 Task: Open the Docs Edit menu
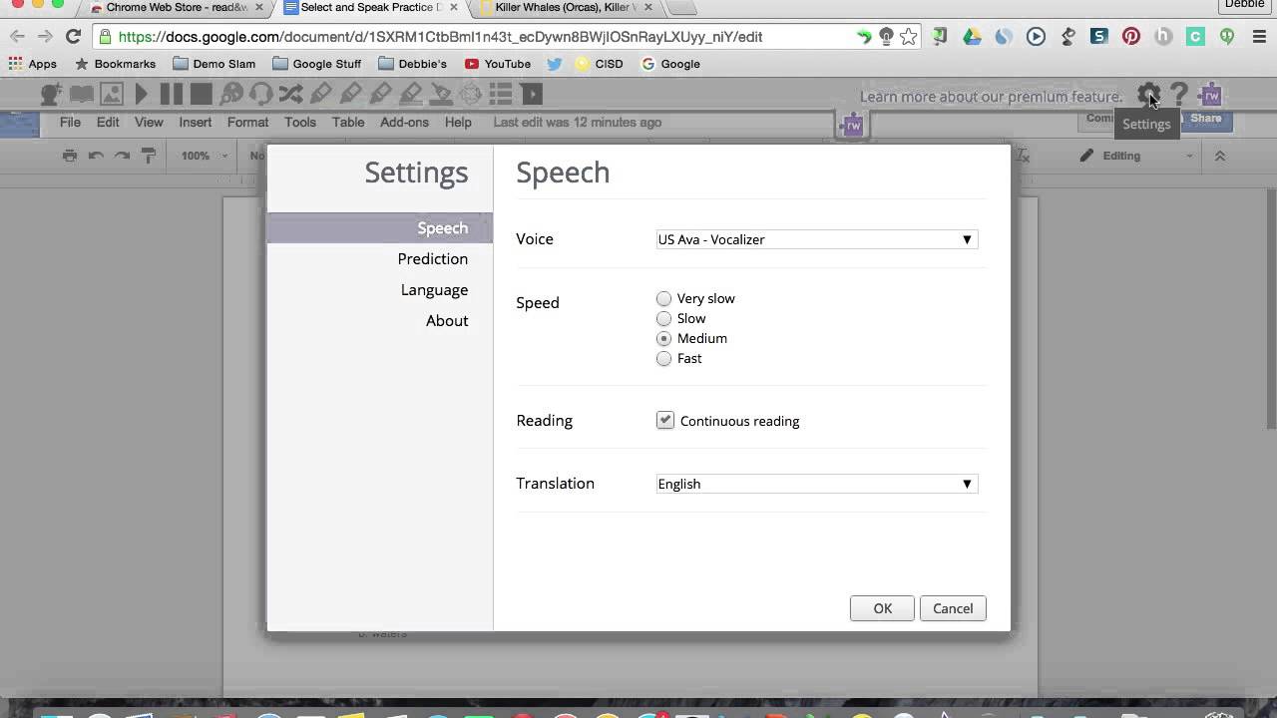pos(108,122)
